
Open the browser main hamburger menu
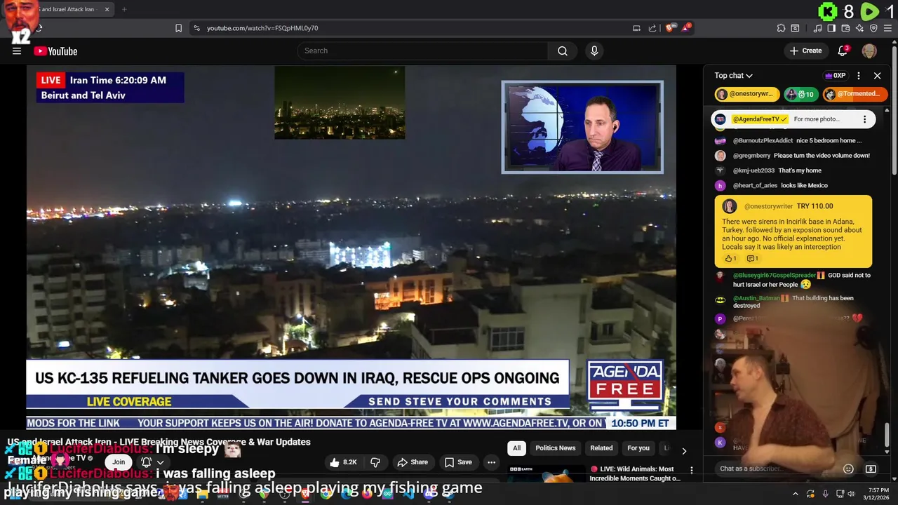887,28
